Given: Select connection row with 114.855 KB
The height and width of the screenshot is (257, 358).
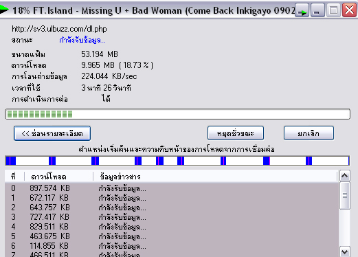Looking at the screenshot, I should (171, 246).
